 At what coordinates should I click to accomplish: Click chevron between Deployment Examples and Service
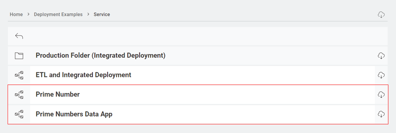coord(88,14)
